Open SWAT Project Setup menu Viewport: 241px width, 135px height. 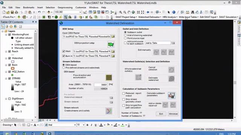tap(126, 17)
